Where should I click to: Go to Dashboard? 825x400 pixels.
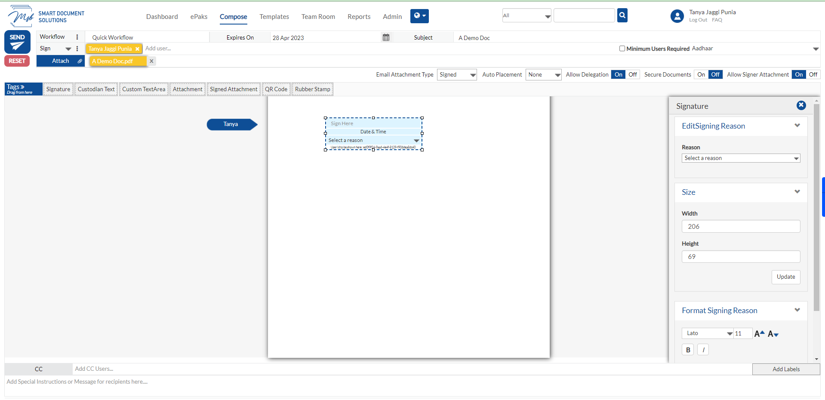162,17
